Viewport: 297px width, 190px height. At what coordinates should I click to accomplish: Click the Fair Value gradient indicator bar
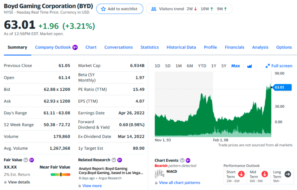click(x=61, y=174)
